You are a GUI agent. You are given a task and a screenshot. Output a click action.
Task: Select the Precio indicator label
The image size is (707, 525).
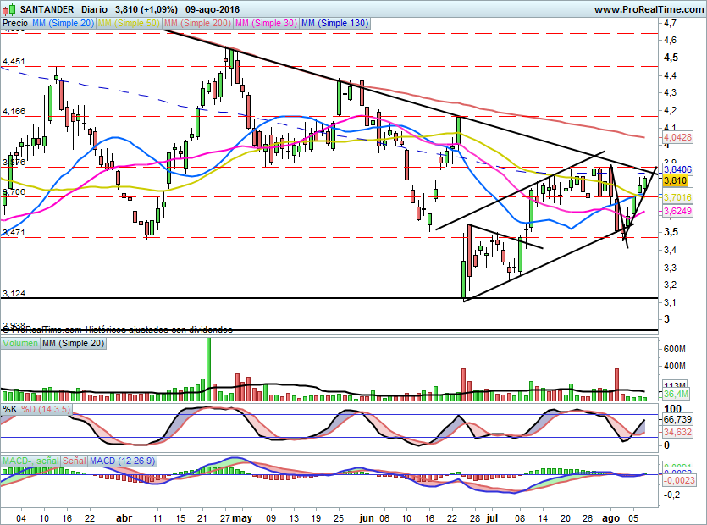(15, 23)
